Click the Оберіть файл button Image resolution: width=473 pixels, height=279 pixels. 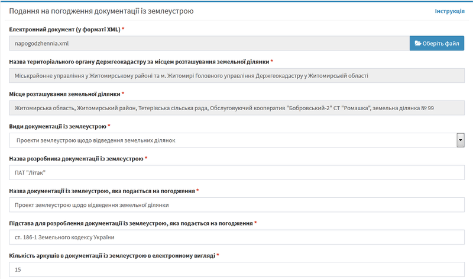click(437, 43)
